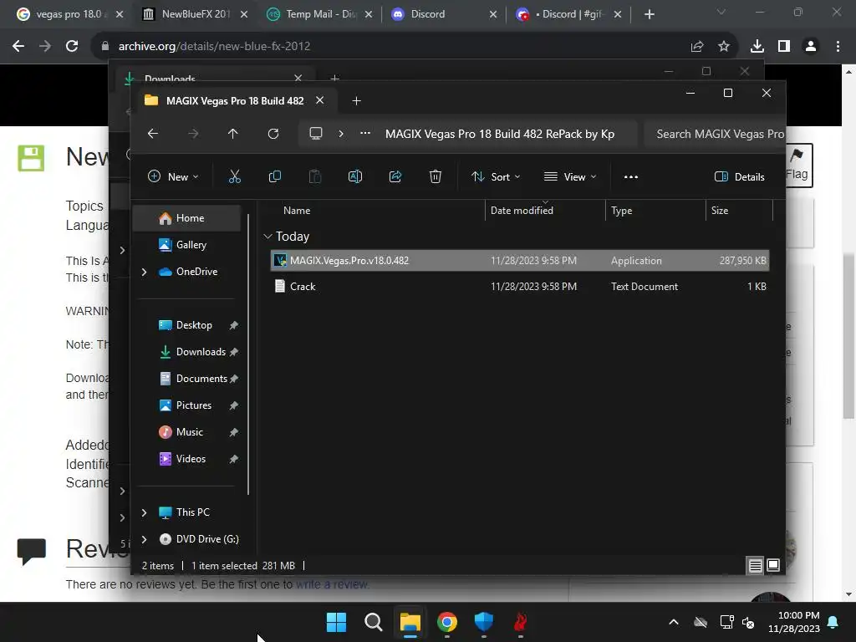Open Music in the navigation pane
Image resolution: width=856 pixels, height=642 pixels.
(x=187, y=432)
